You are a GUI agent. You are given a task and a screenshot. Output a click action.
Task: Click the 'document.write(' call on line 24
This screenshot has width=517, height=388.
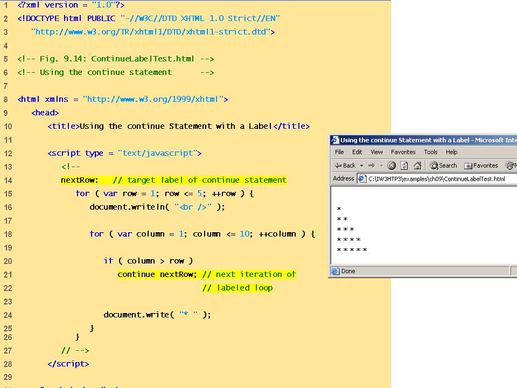point(139,315)
